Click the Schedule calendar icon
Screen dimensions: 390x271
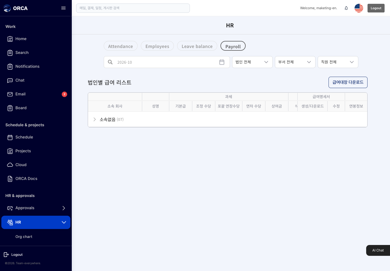(10, 137)
